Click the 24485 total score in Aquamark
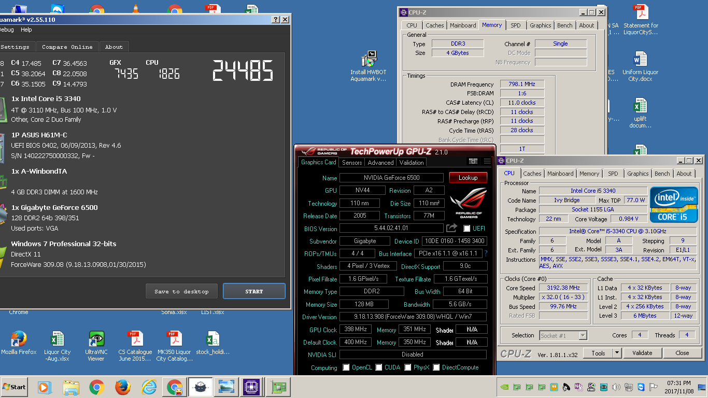The image size is (708, 398). [243, 70]
